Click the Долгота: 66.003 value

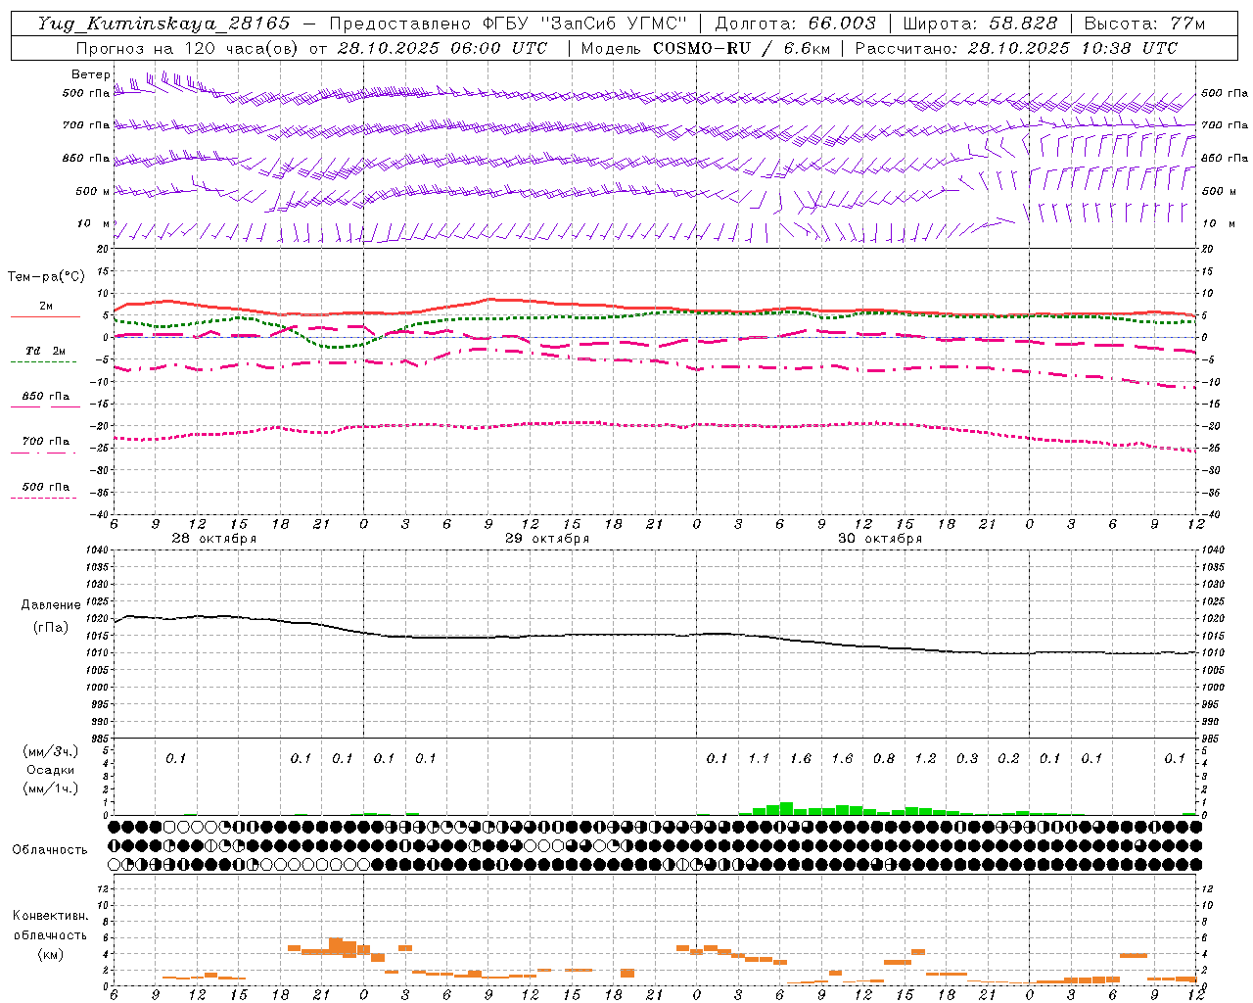point(795,24)
